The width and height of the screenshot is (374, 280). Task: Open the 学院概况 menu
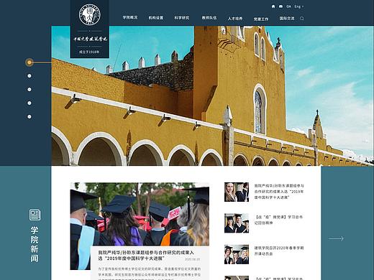pos(130,17)
